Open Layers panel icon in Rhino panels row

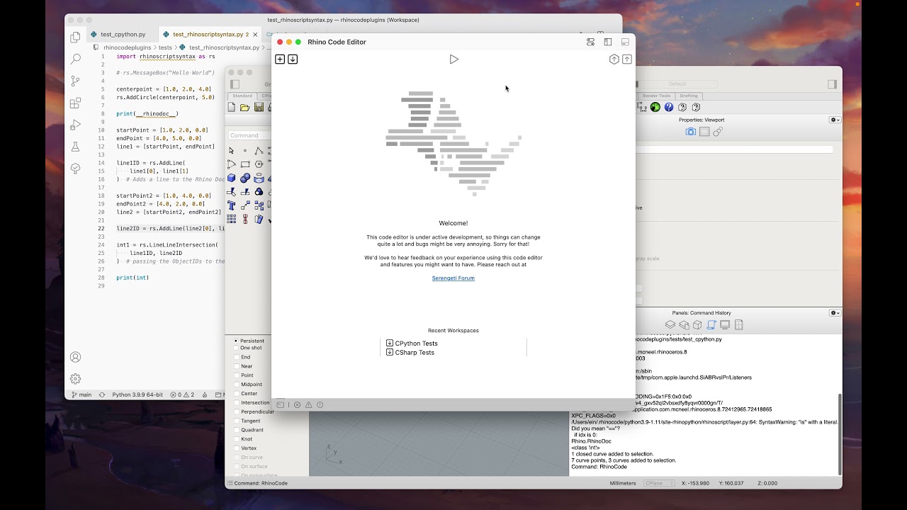point(670,325)
